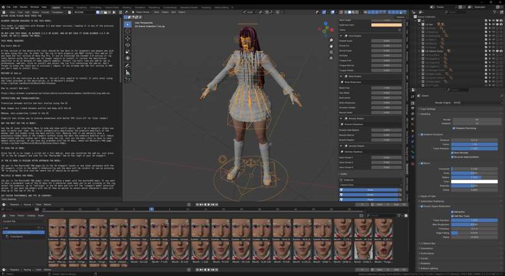
Task: Click the viewport Pan hand icon
Action: [x=331, y=47]
